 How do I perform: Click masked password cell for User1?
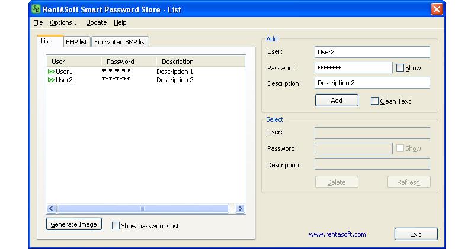pos(116,71)
